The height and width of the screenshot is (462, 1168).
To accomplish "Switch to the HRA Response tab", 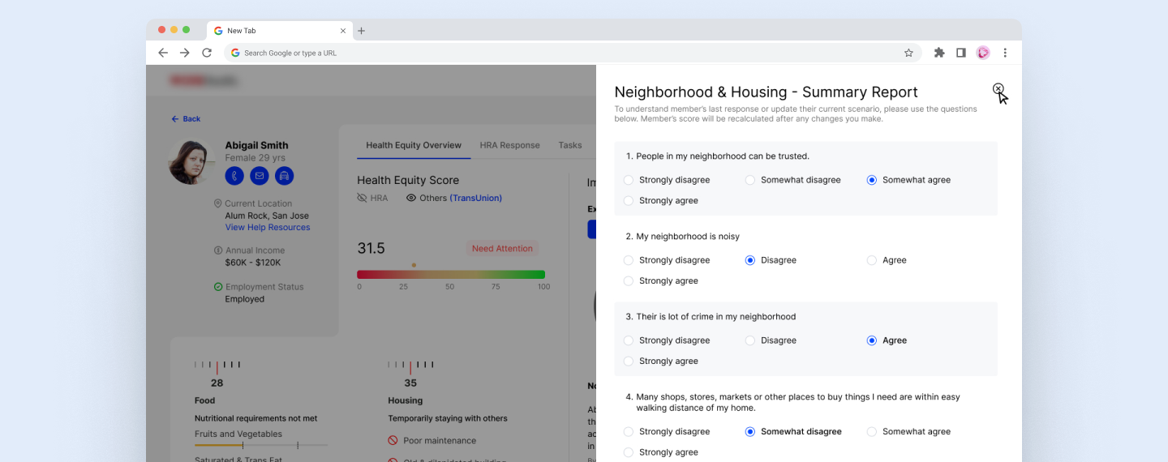I will pyautogui.click(x=509, y=145).
